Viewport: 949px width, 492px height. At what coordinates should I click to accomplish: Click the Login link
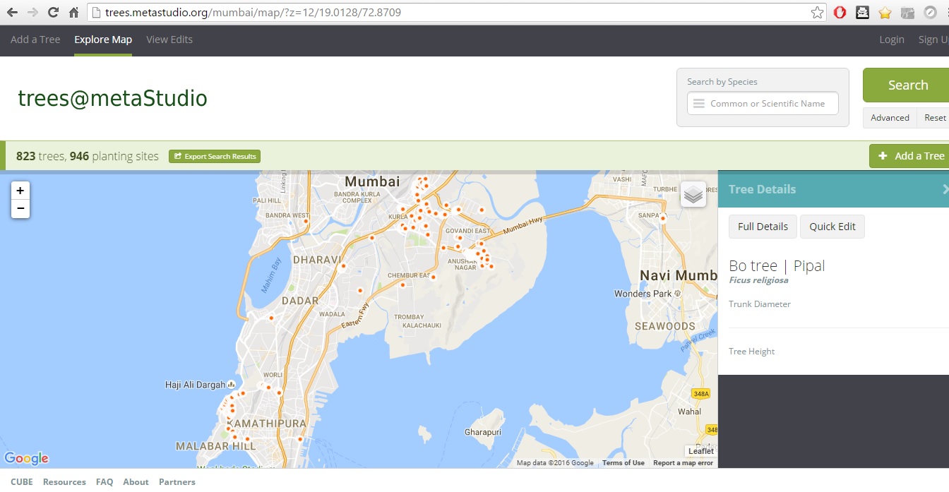coord(892,40)
